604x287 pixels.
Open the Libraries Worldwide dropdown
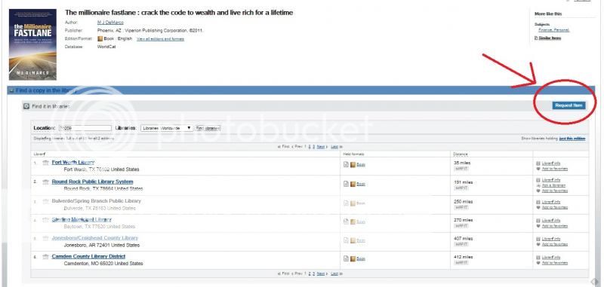tap(166, 128)
